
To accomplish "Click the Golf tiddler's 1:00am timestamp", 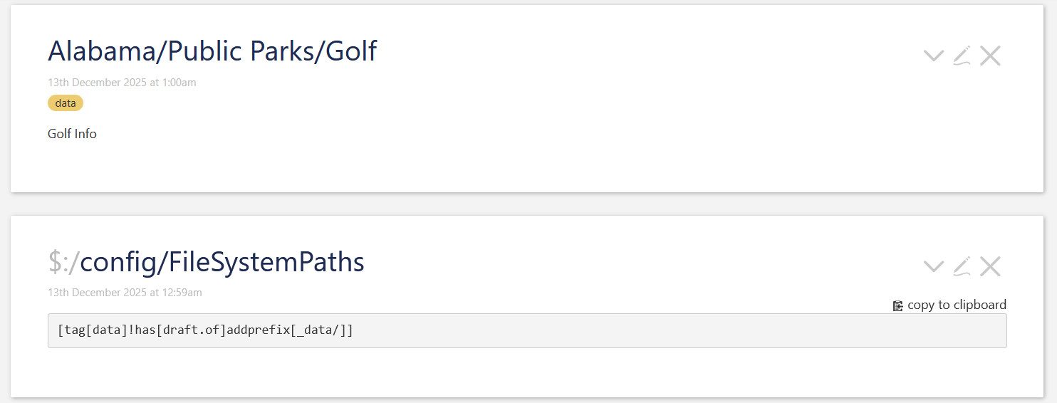I will pos(122,83).
